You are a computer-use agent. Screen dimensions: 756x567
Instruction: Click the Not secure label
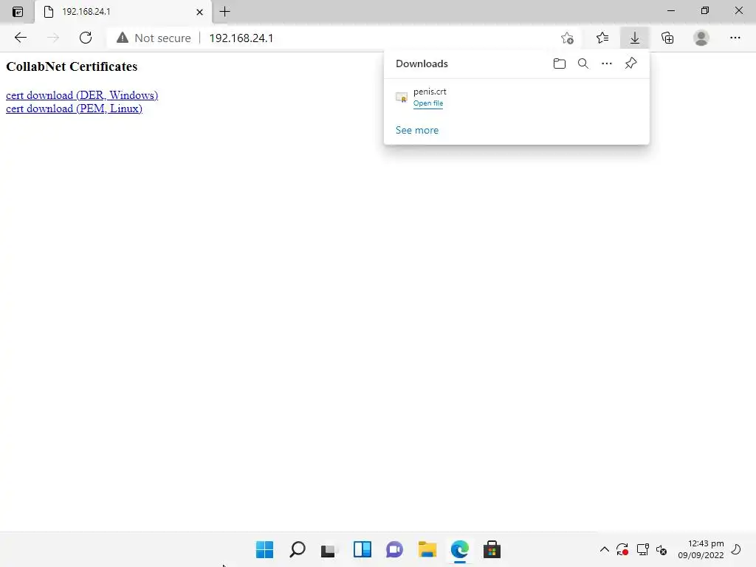pos(162,38)
